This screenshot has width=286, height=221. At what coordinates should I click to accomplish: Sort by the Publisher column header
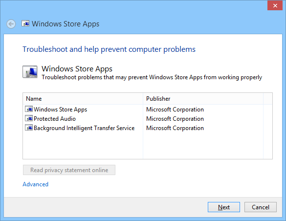point(203,99)
